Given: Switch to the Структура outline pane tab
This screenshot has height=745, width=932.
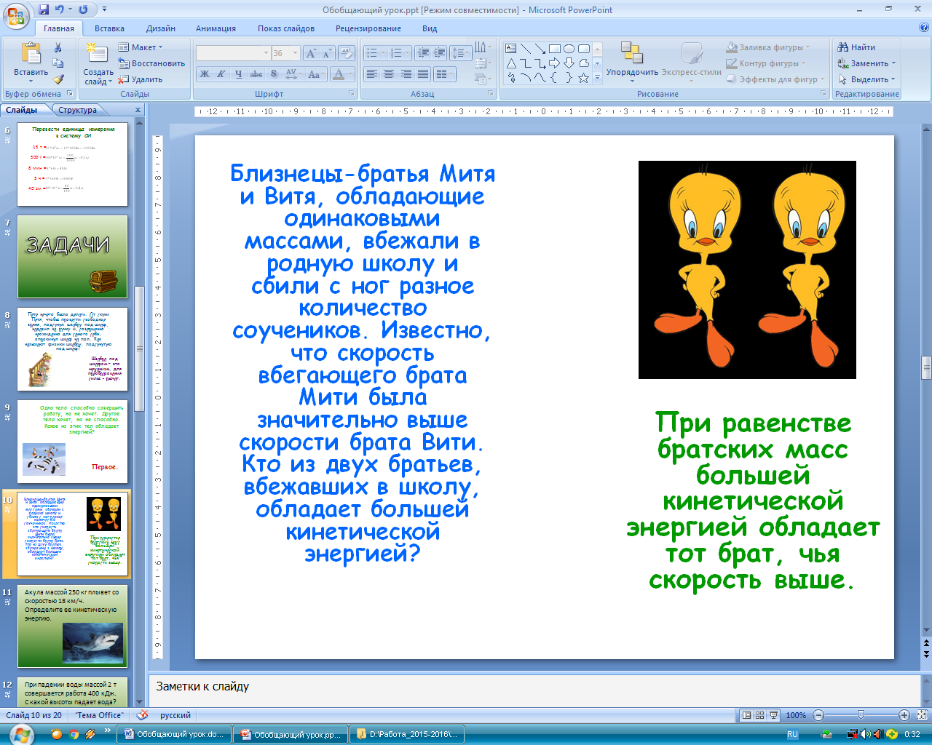Looking at the screenshot, I should click(77, 110).
